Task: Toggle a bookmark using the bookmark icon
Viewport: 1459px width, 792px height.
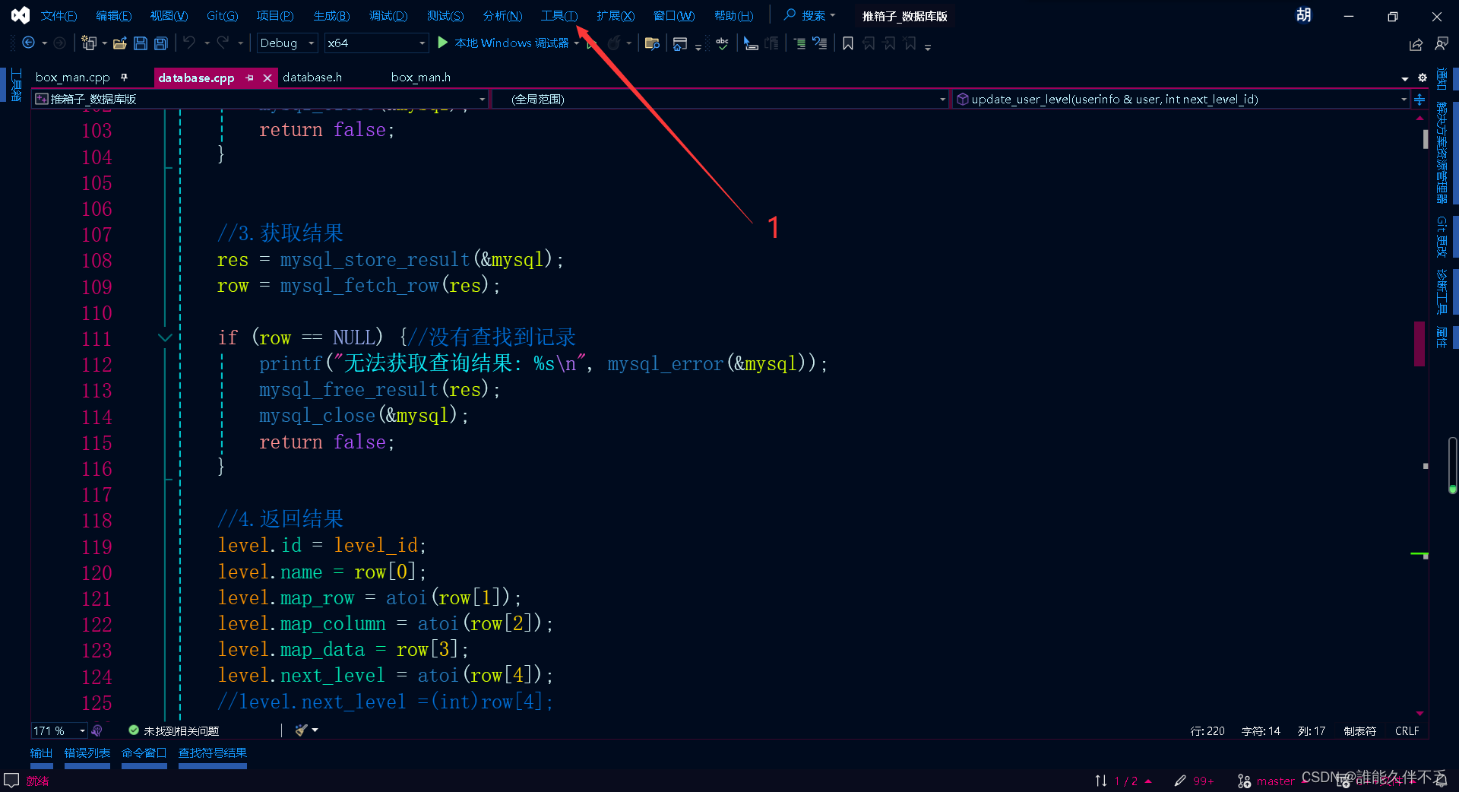Action: [x=848, y=43]
